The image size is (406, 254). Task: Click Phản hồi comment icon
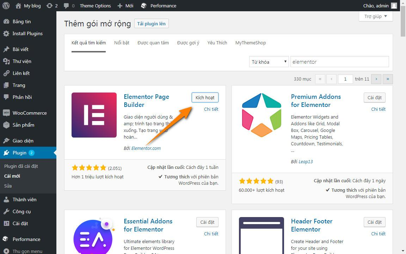(6, 97)
